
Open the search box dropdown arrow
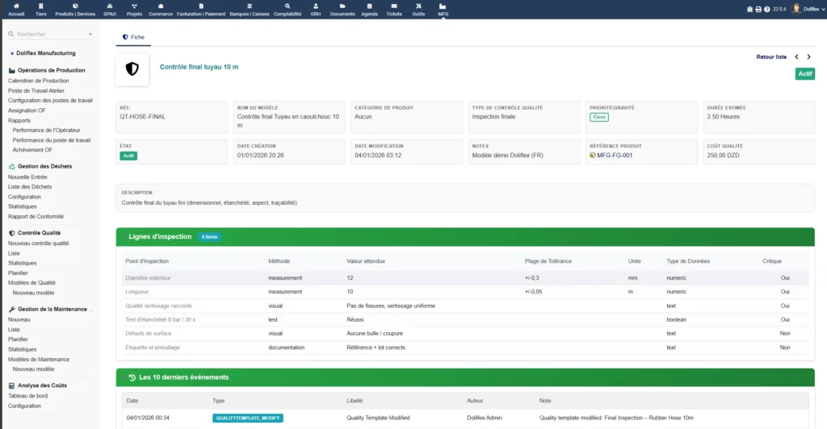pyautogui.click(x=90, y=35)
